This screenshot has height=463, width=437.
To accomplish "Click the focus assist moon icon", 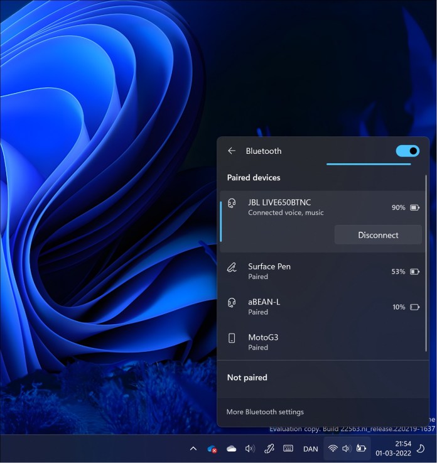I will pyautogui.click(x=421, y=449).
